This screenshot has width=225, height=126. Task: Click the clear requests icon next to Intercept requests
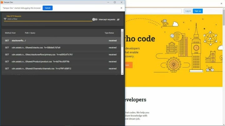point(118,20)
